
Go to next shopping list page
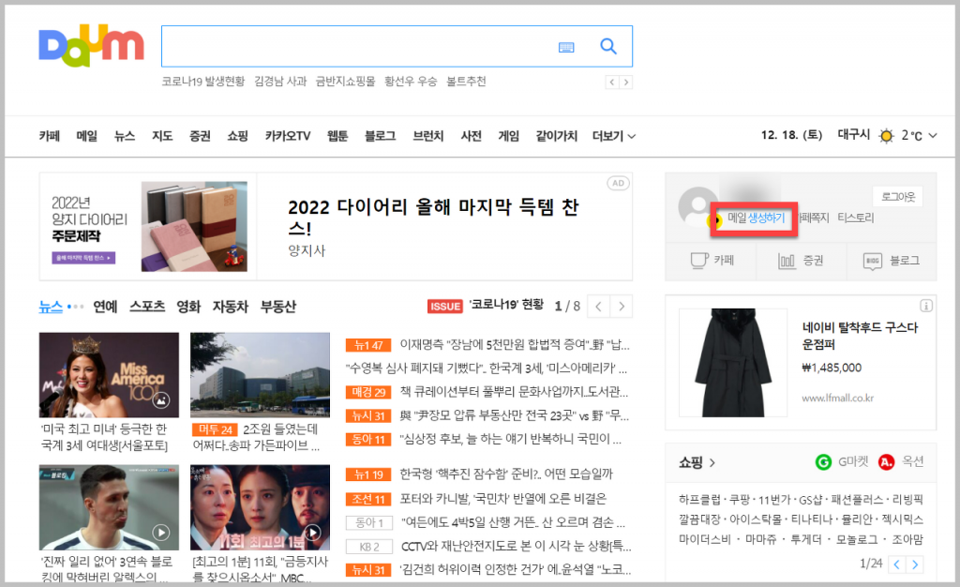tap(915, 564)
